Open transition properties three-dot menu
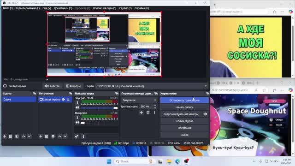Viewport: 295px width, 166px height. point(154,113)
